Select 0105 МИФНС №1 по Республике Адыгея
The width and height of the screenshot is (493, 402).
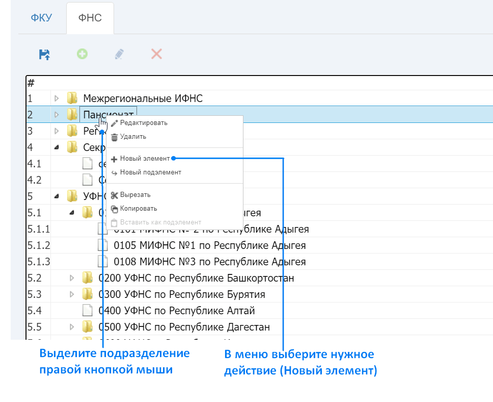point(210,245)
